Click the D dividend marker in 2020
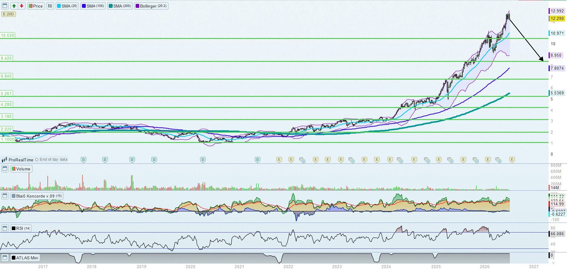 click(203, 160)
